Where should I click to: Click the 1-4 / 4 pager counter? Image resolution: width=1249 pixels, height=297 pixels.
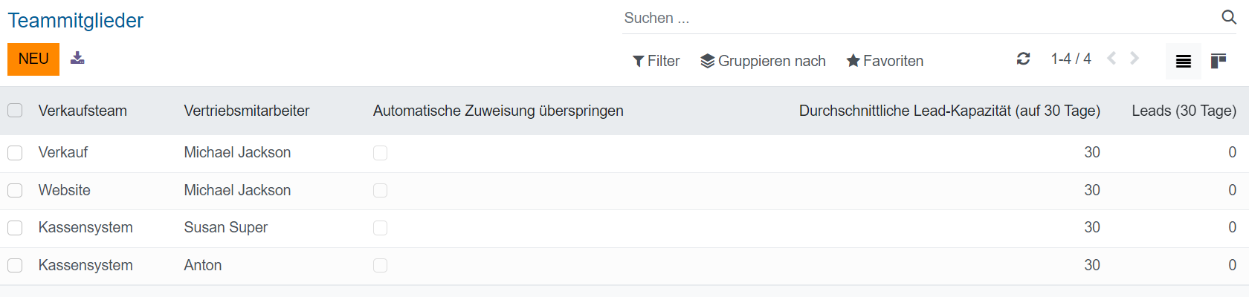coord(1071,59)
